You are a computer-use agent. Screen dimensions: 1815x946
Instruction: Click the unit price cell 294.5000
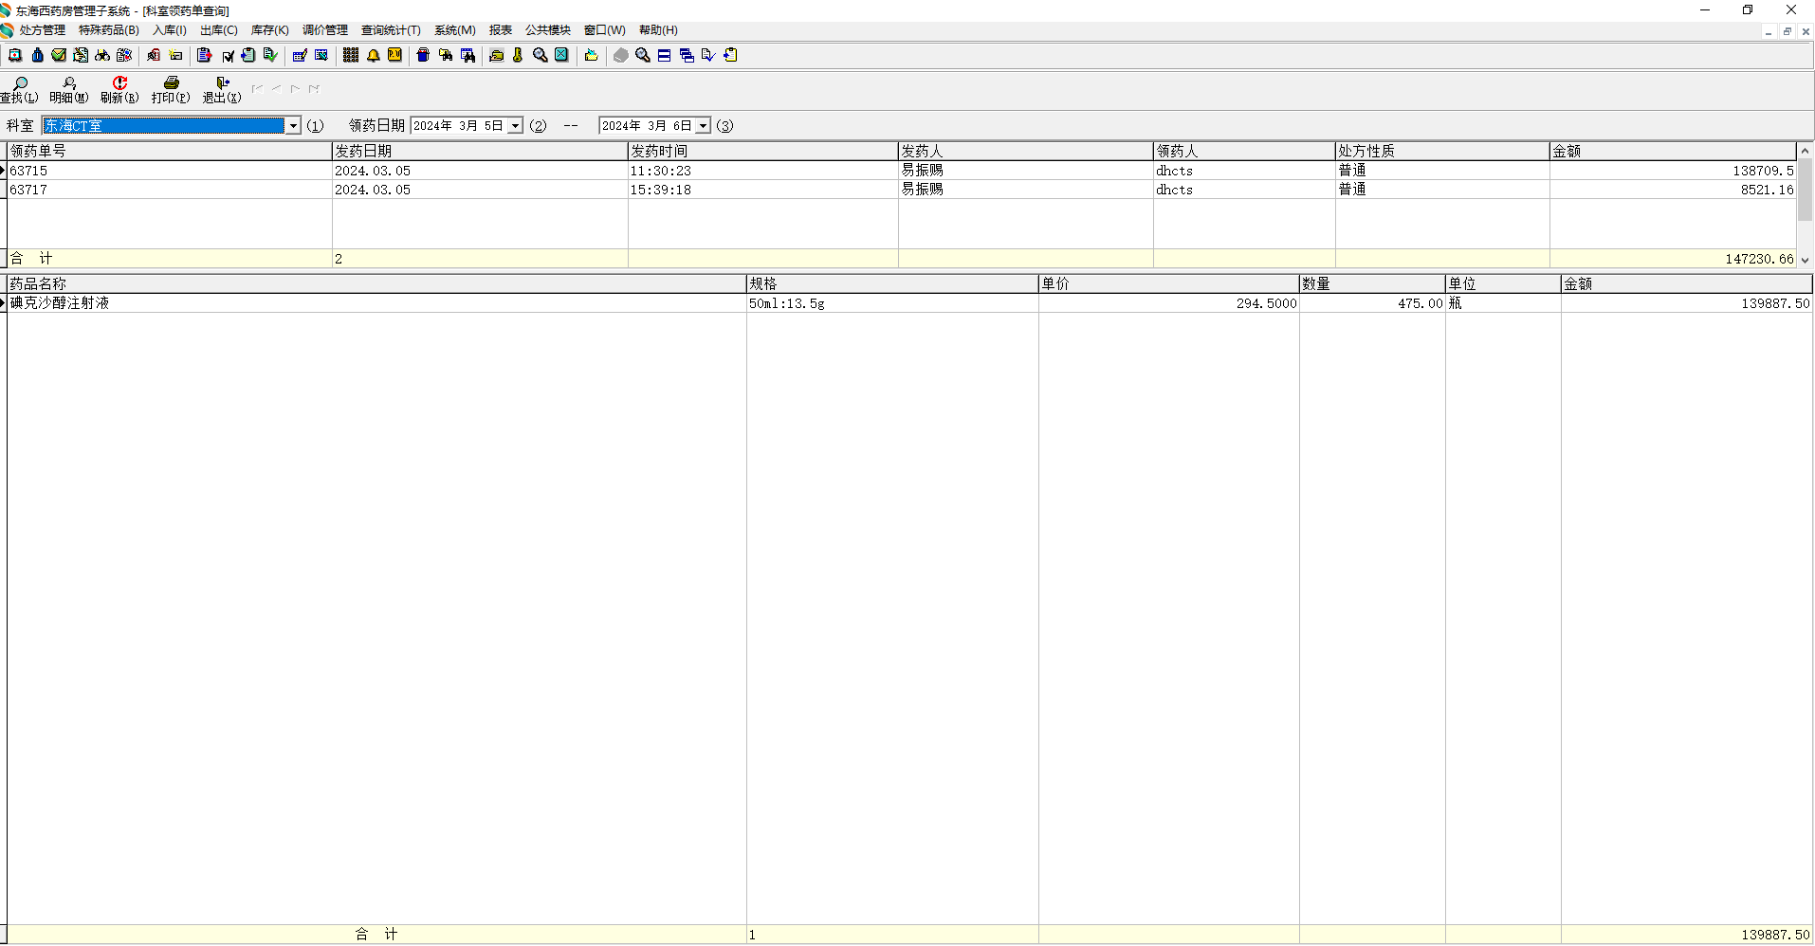[x=1169, y=303]
